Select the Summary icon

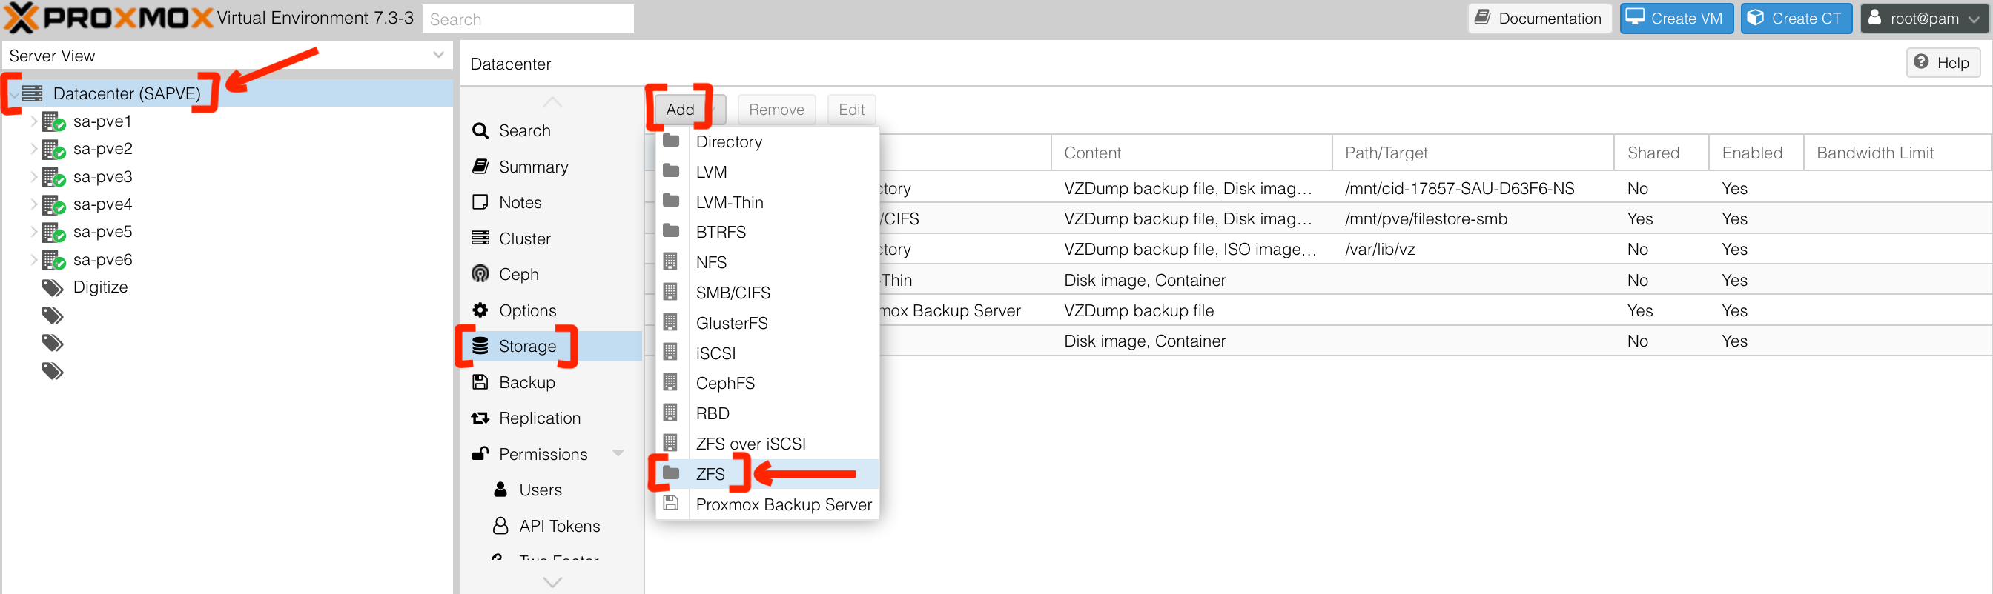tap(480, 166)
